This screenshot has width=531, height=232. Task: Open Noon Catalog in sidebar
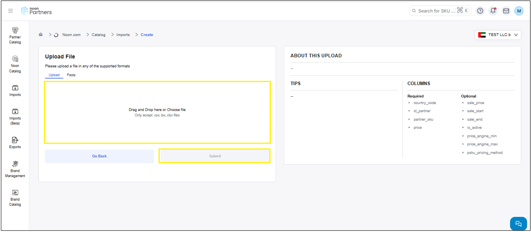[x=15, y=64]
